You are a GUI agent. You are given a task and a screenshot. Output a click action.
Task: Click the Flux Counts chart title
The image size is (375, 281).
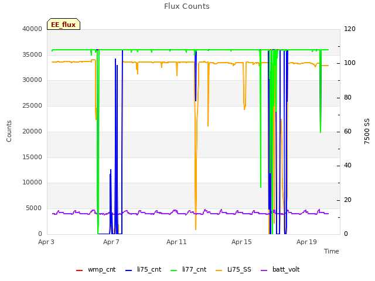point(187,6)
